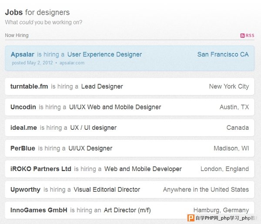The width and height of the screenshot is (261, 224).
Task: Click the posted May 2, 2012 date
Action: 32,63
